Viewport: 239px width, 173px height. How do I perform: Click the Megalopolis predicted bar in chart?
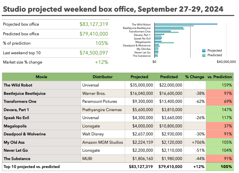tap(164, 43)
